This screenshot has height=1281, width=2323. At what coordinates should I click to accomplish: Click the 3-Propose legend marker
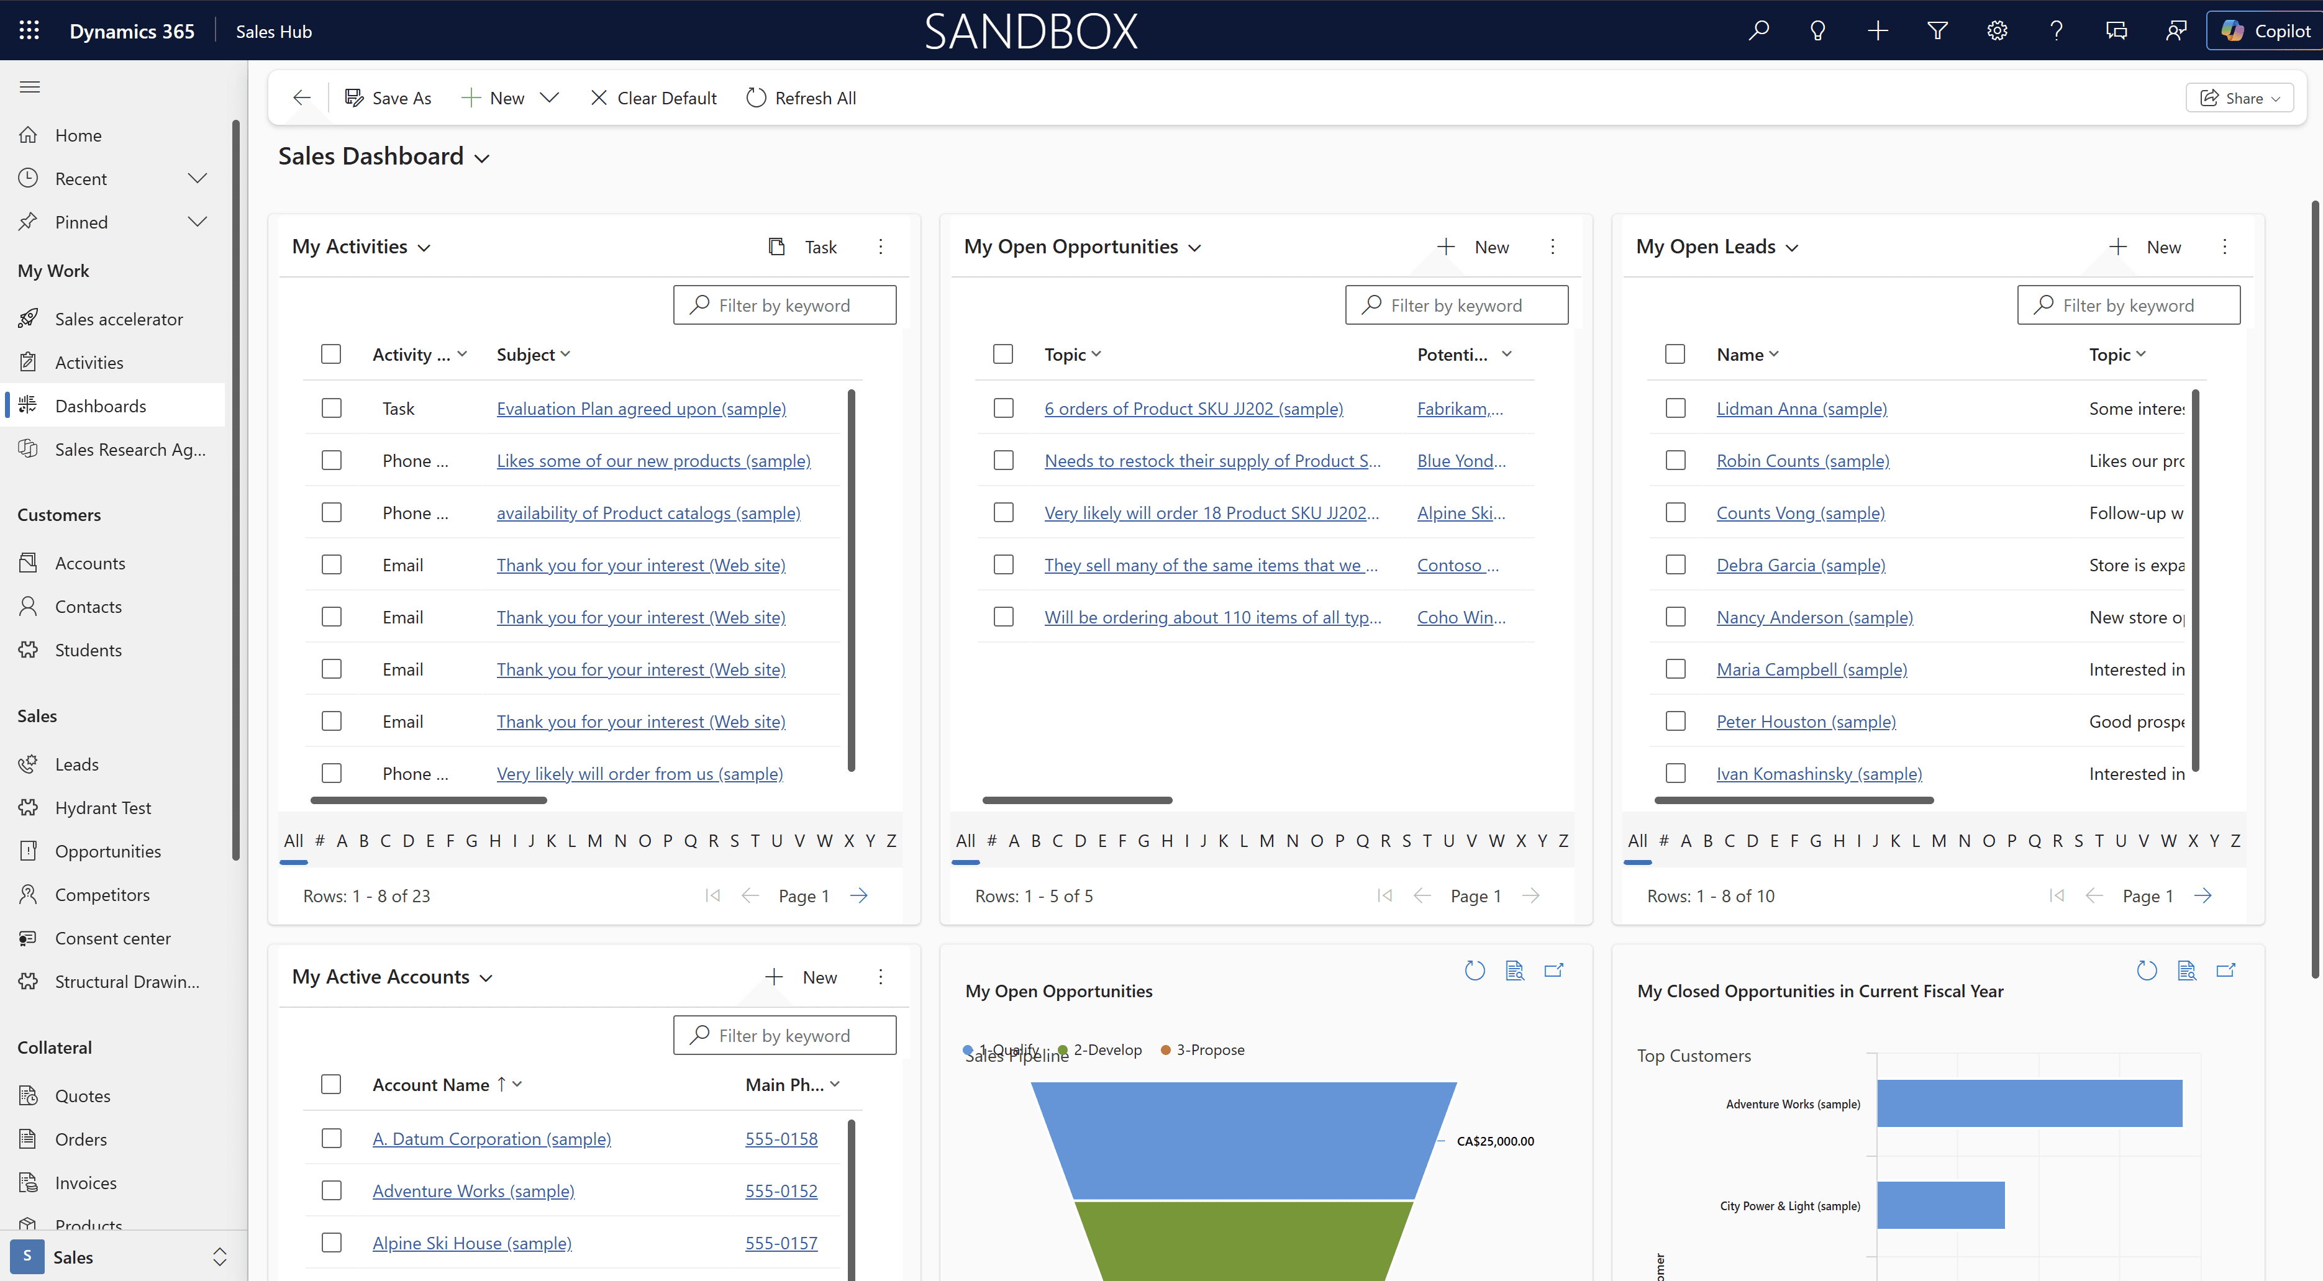(1165, 1050)
